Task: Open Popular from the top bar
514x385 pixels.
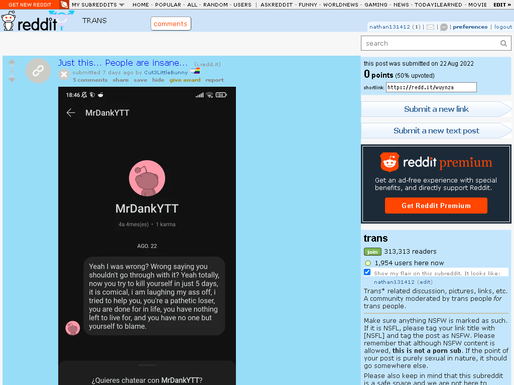Action: coord(168,5)
